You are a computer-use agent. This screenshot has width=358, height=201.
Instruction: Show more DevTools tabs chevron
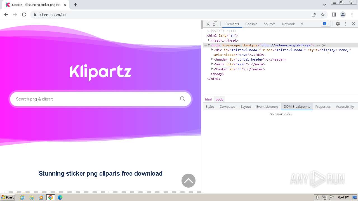[302, 24]
